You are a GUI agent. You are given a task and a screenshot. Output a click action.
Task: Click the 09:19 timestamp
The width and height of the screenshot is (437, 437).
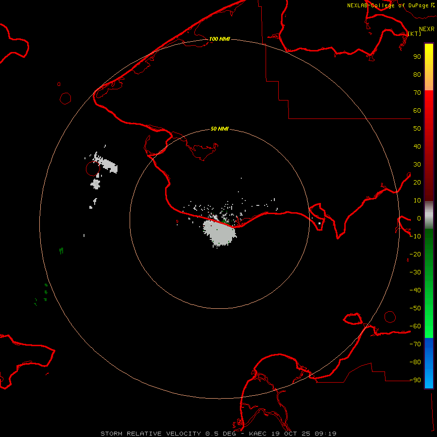325,434
